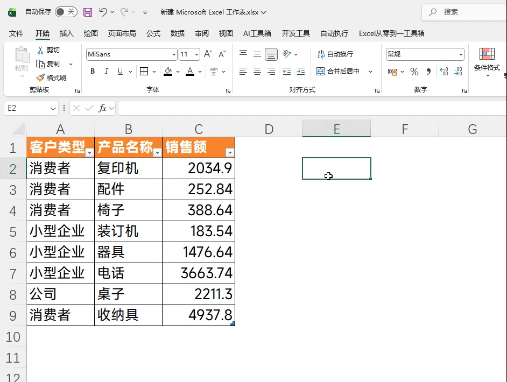Center text horizontally
This screenshot has width=507, height=382.
pos(257,72)
